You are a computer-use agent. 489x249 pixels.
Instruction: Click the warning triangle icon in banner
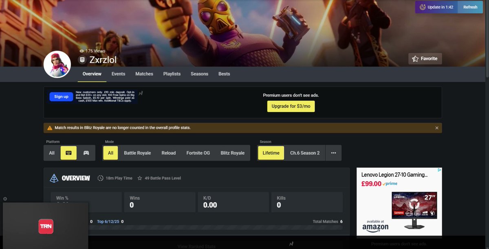click(x=50, y=128)
